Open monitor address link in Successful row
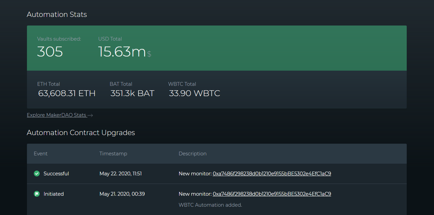The image size is (434, 215). [272, 173]
